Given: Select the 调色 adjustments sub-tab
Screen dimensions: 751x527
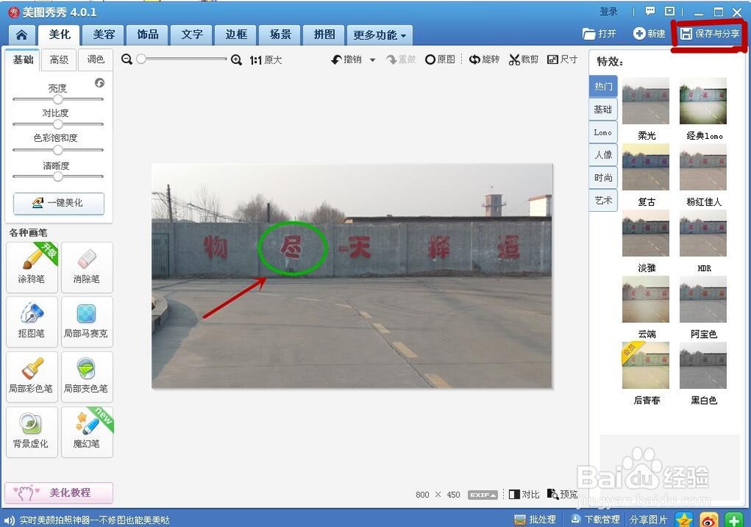Looking at the screenshot, I should [x=95, y=59].
